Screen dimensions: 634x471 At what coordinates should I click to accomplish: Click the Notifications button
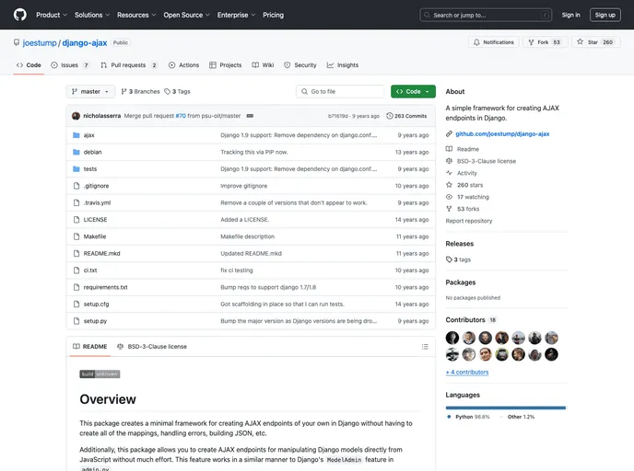pos(493,42)
